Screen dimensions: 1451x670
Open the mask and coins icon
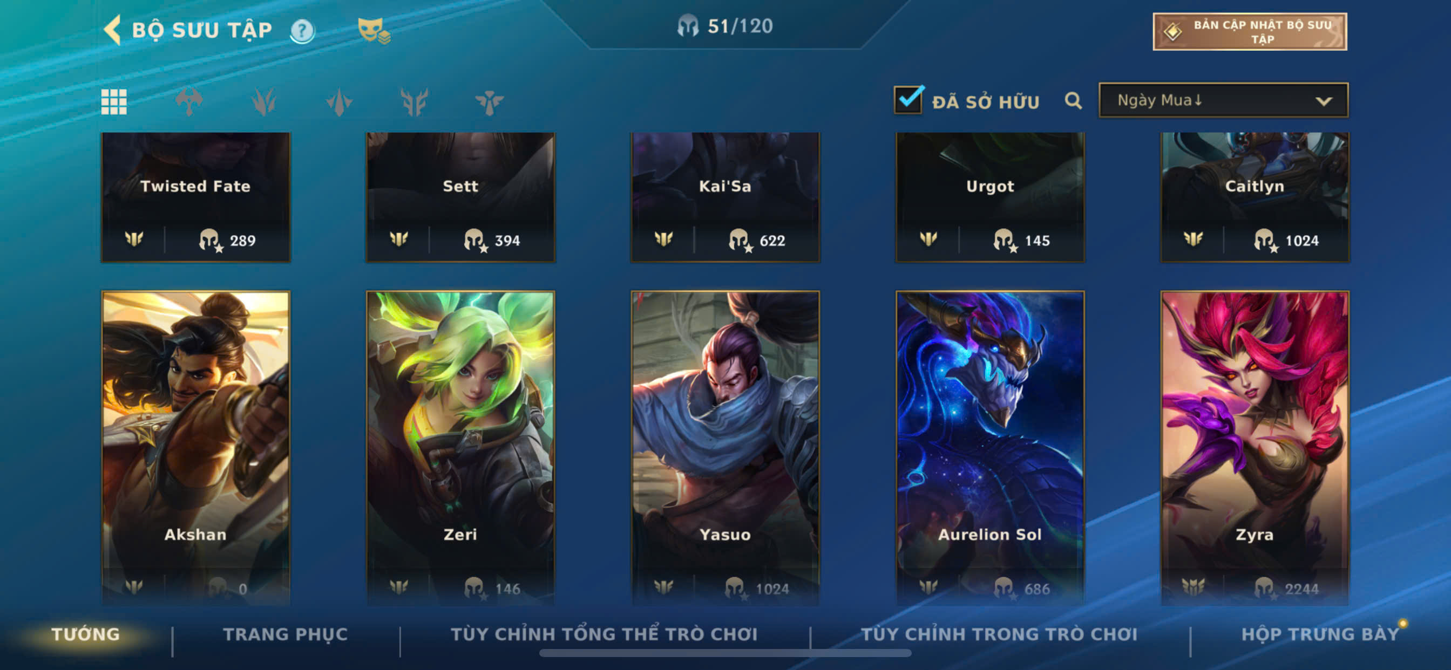point(374,30)
